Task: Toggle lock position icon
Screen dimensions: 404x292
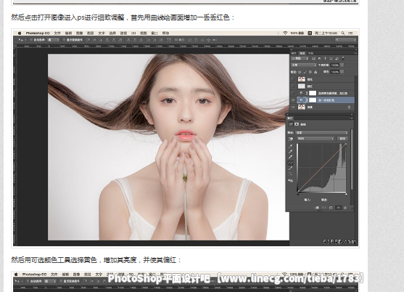Action: (310, 72)
